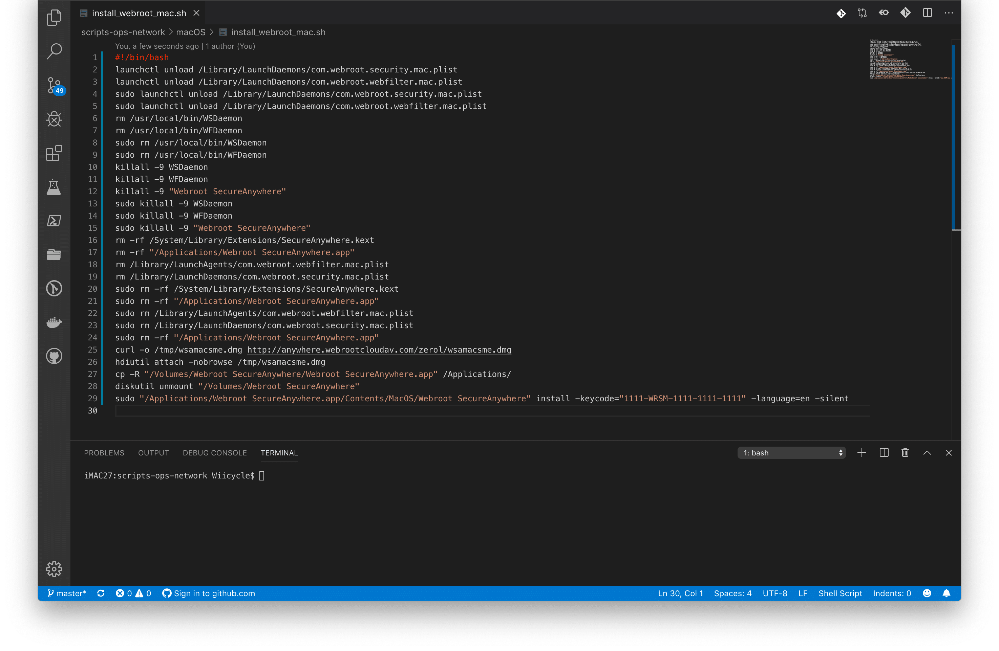The width and height of the screenshot is (999, 651).
Task: Close the install_webroot_mac.sh tab
Action: click(x=196, y=13)
